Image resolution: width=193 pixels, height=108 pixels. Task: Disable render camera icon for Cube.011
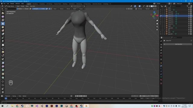coord(191,18)
